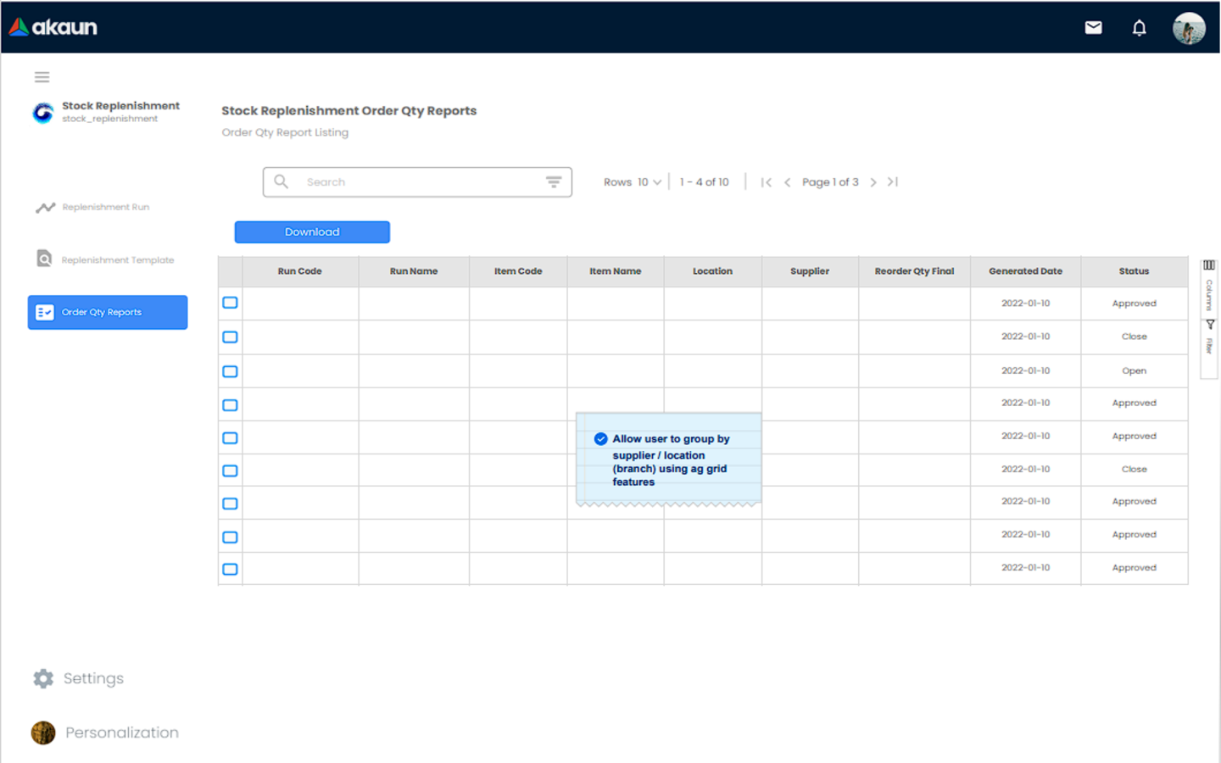Sort by the Item Code column header
The height and width of the screenshot is (763, 1221).
pos(518,271)
